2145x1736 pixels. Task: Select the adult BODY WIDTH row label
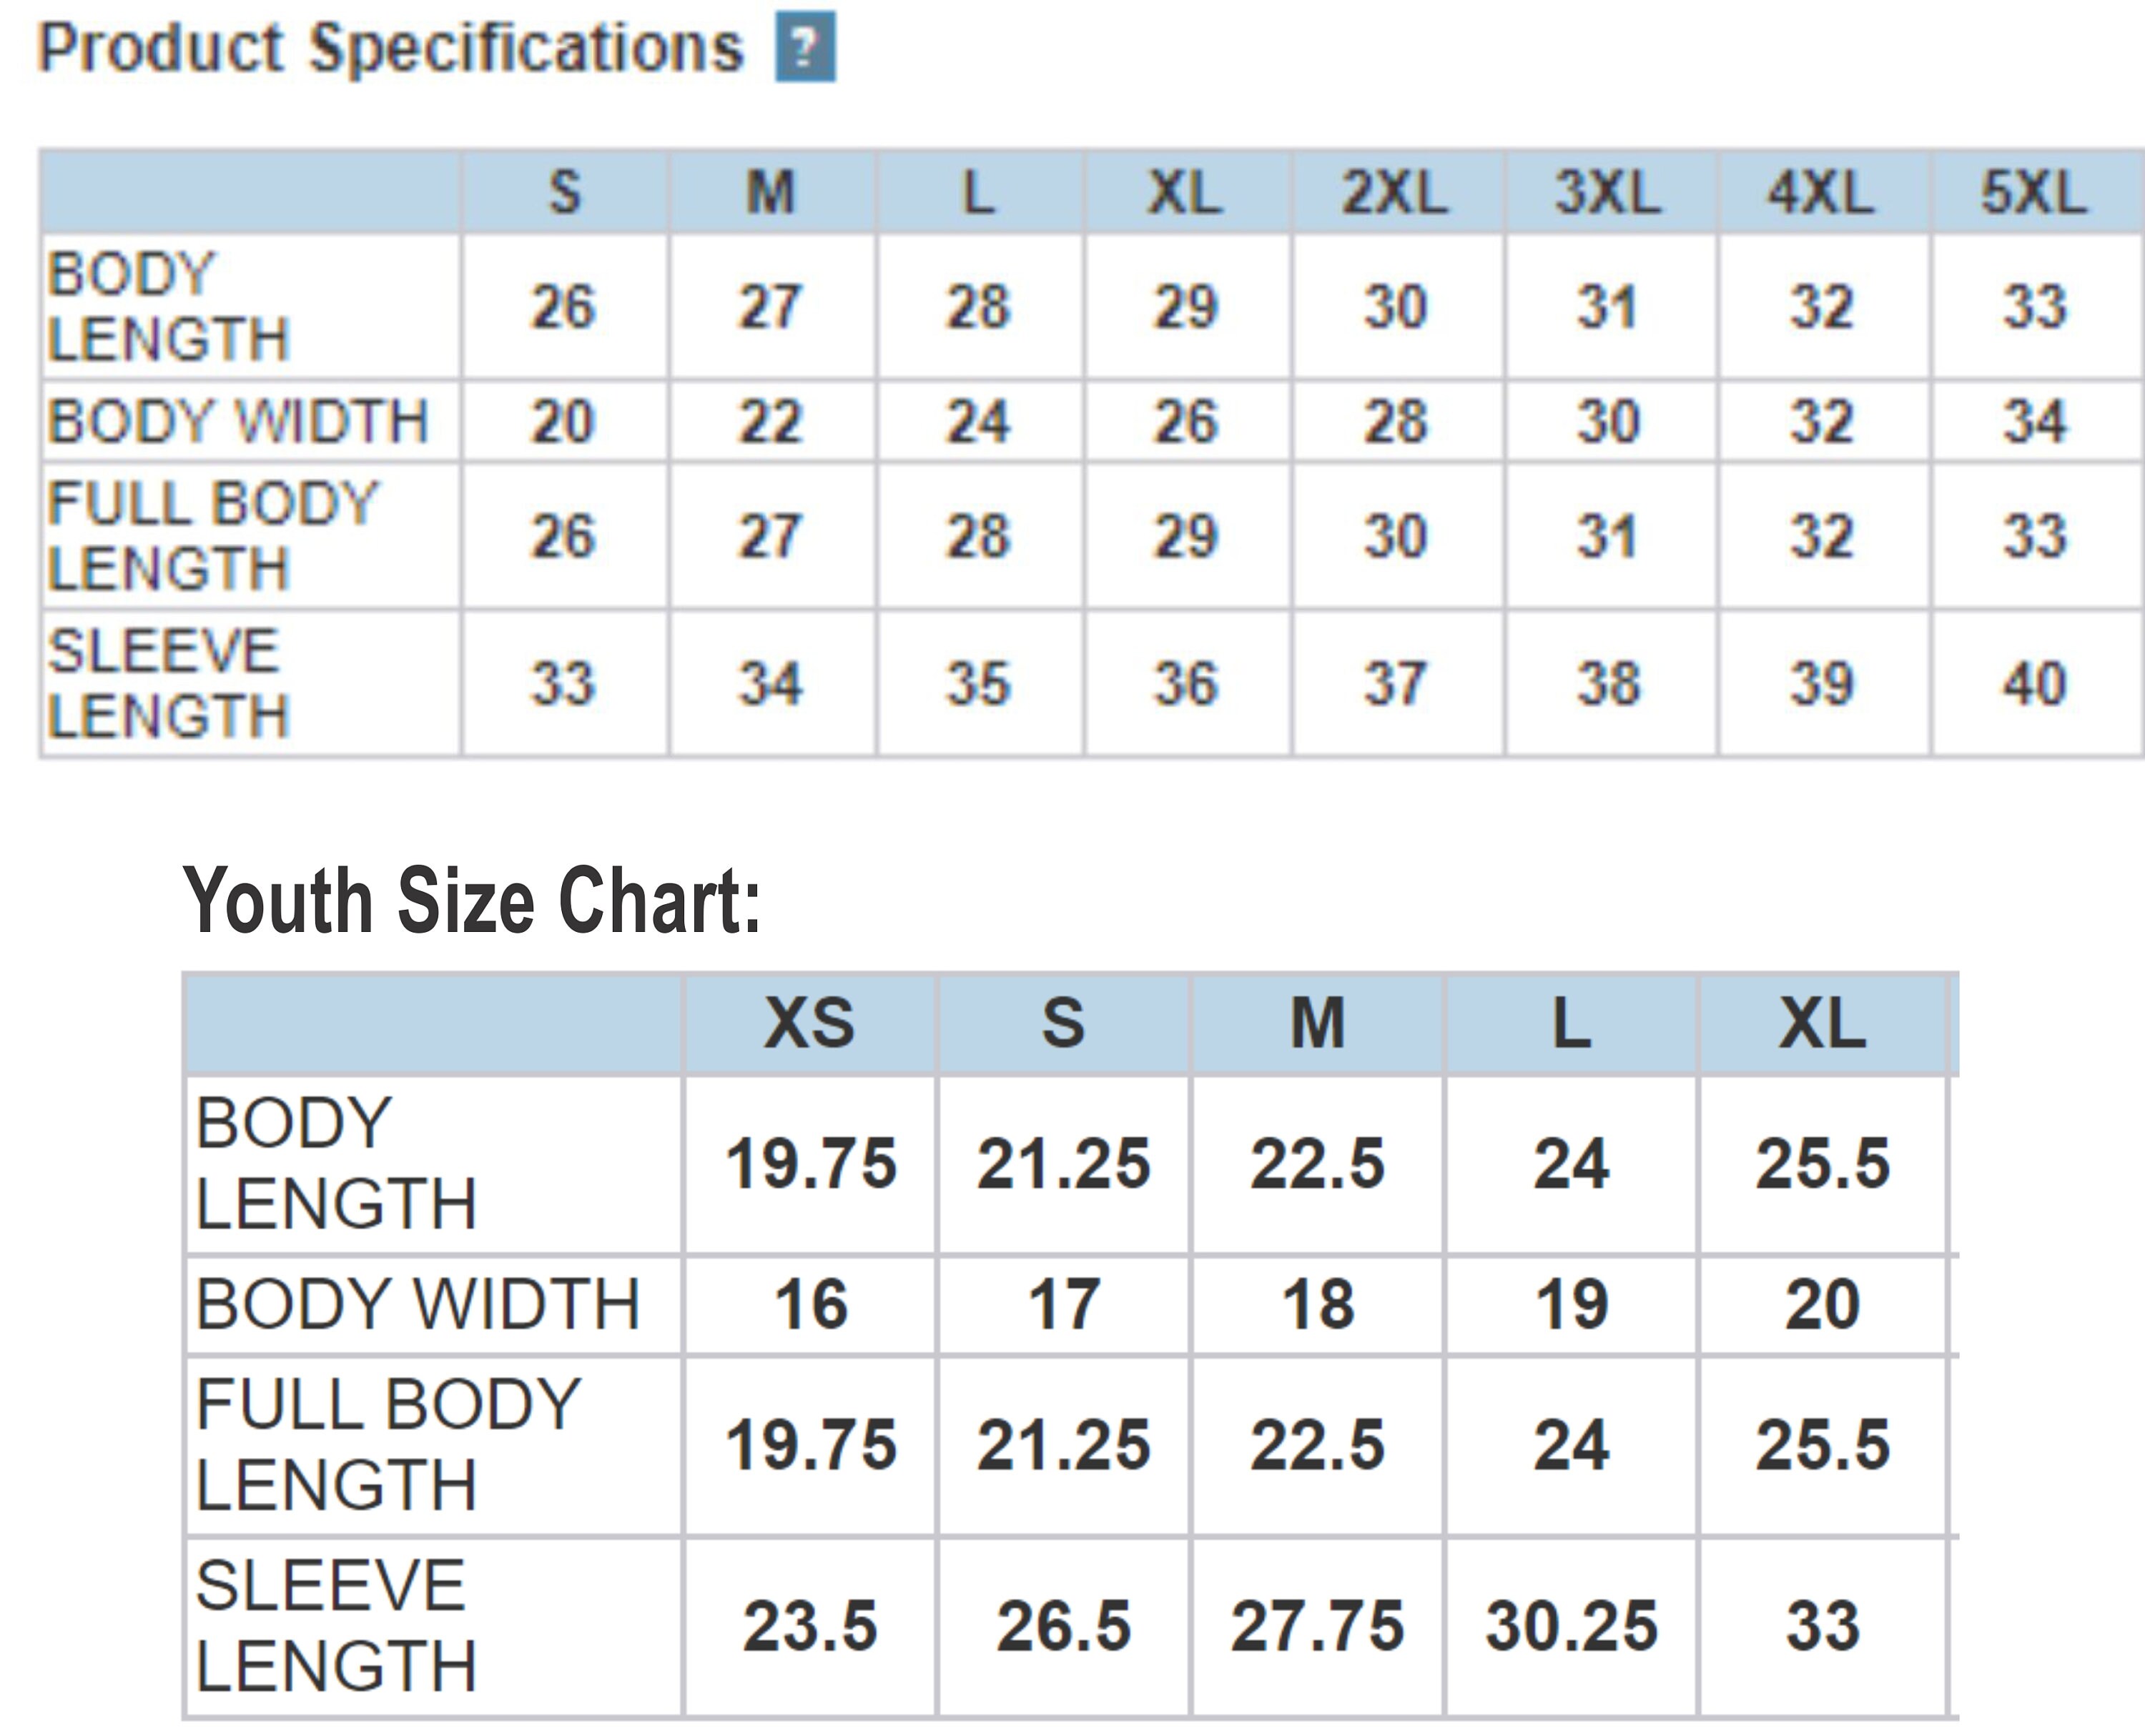(238, 421)
